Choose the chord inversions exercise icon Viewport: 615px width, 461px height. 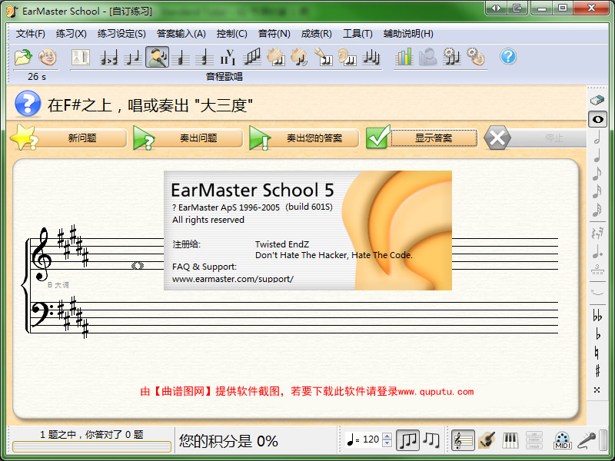(204, 58)
